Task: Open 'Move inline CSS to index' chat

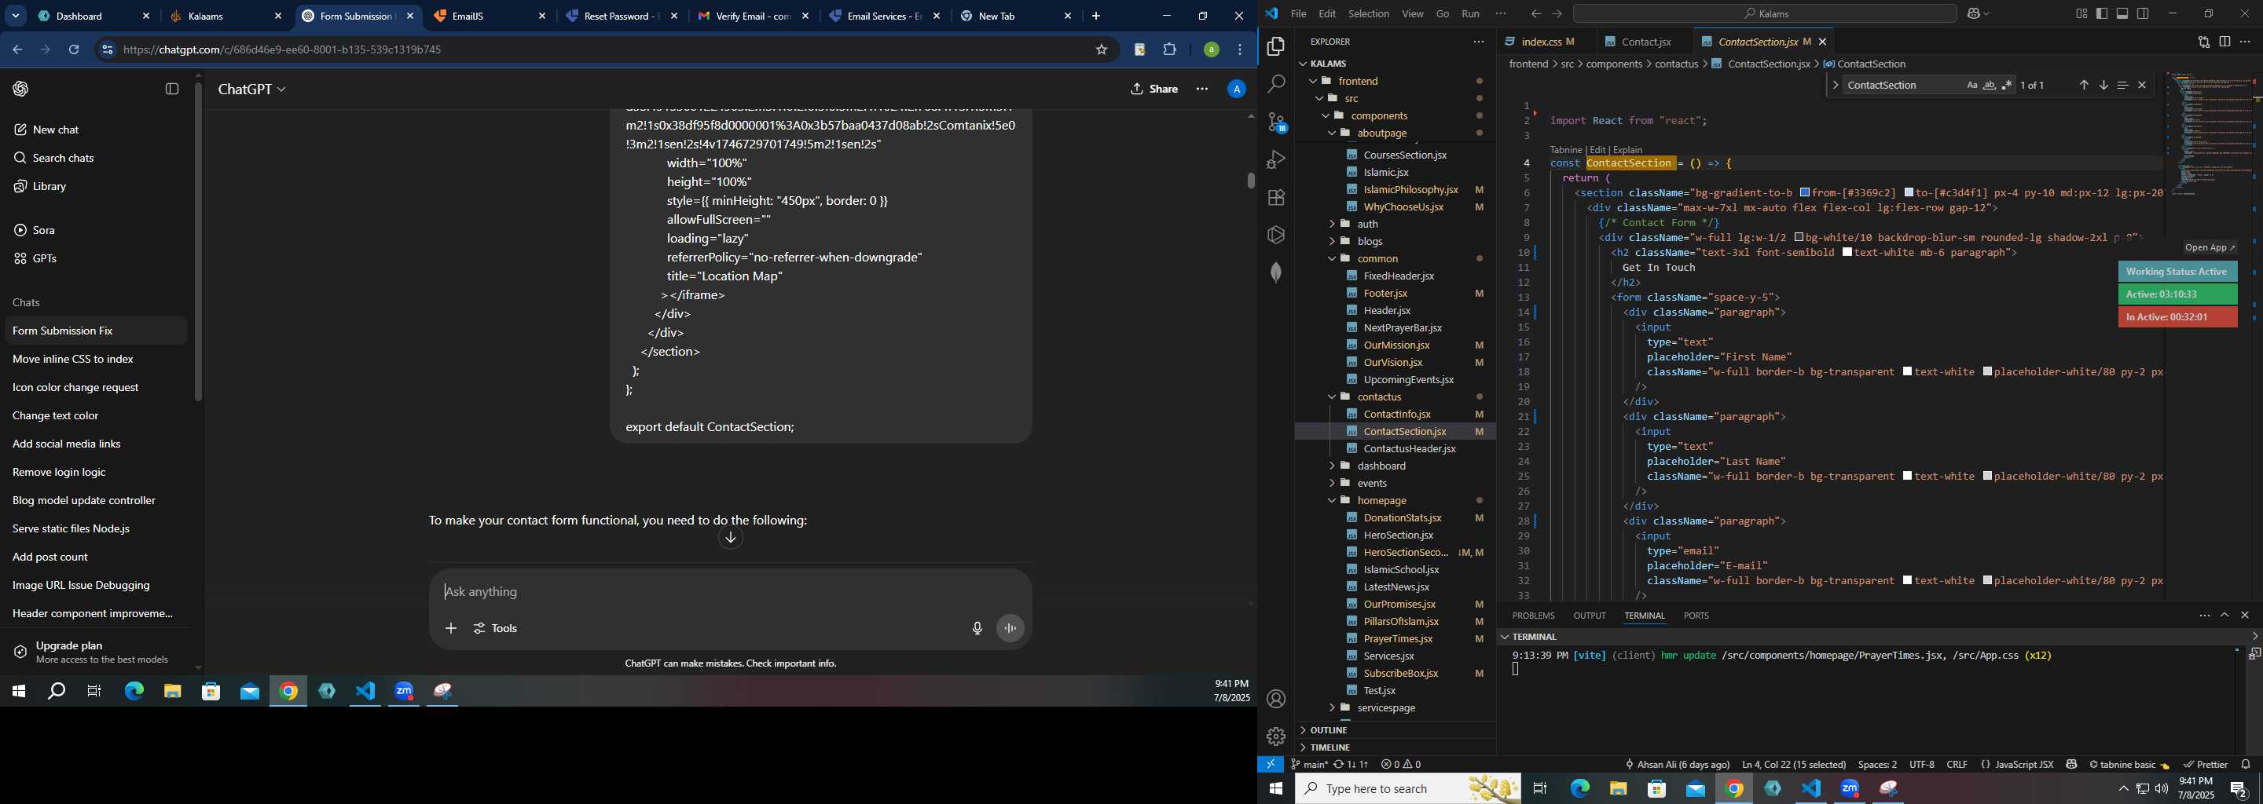Action: [97, 359]
